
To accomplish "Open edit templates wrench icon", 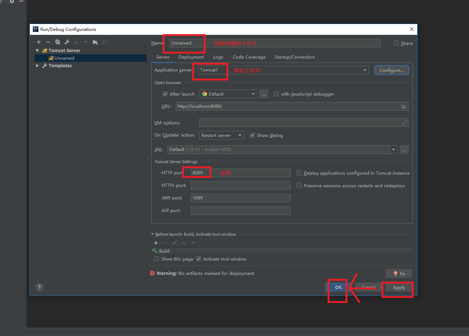I will click(67, 42).
